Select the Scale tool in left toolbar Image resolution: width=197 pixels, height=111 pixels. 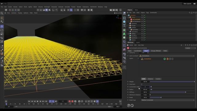tap(2, 34)
